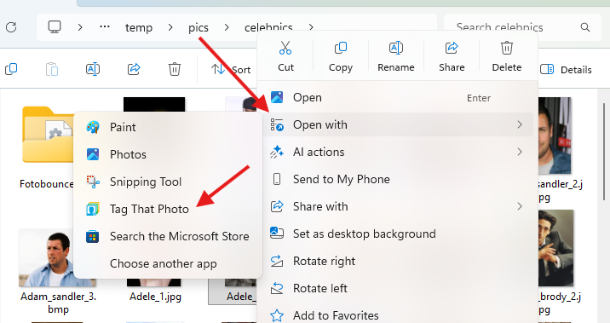
Task: Click the Delete trash icon in context menu
Action: [507, 49]
